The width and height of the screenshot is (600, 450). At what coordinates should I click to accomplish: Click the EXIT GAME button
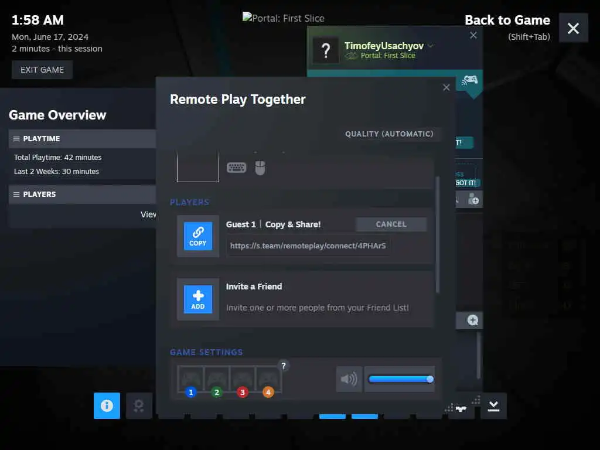click(42, 70)
